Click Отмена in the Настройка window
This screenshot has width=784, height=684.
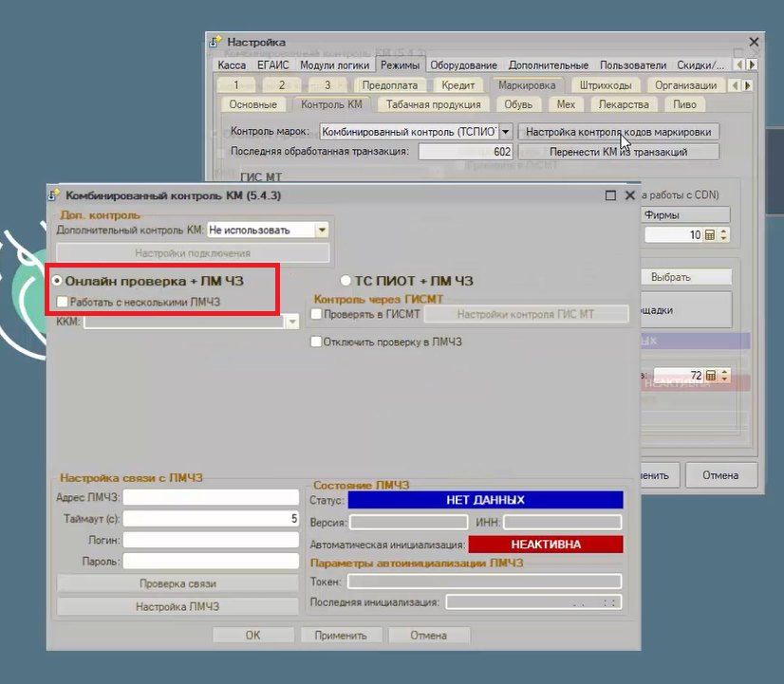720,475
